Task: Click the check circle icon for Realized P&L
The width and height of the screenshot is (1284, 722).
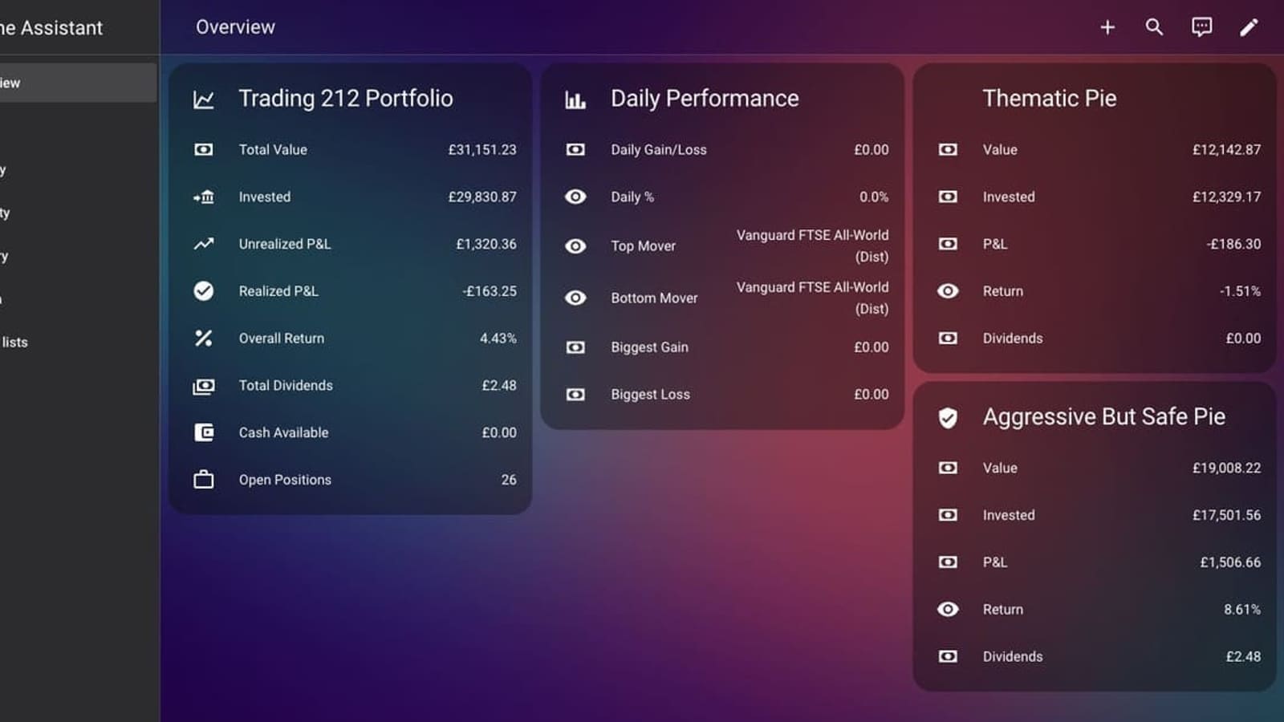Action: [x=204, y=291]
